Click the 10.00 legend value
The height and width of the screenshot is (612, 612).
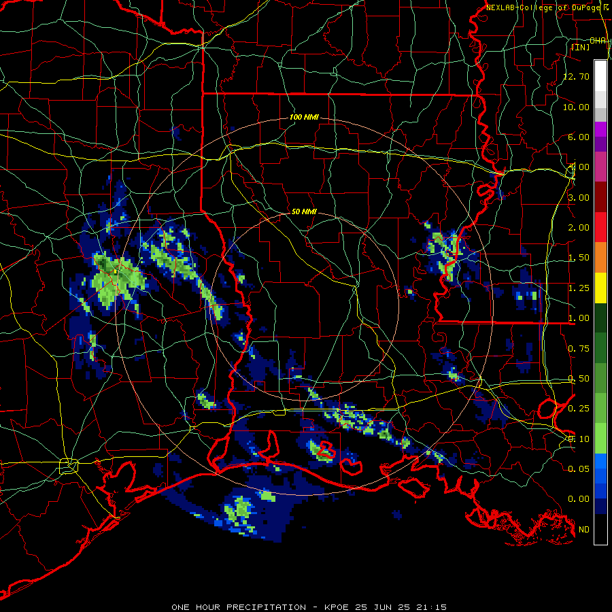[577, 107]
